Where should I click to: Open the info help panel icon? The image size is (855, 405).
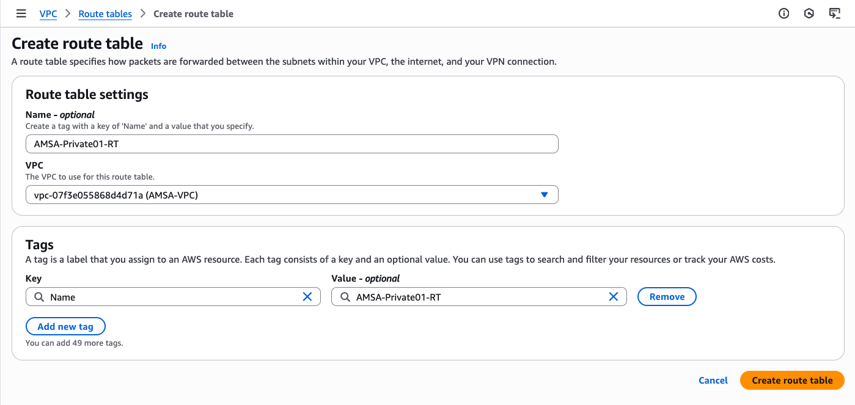tap(783, 13)
